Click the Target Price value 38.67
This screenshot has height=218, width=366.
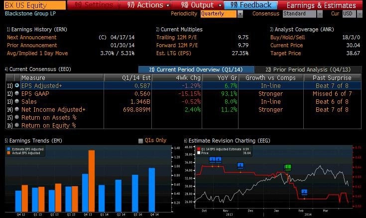(x=353, y=53)
